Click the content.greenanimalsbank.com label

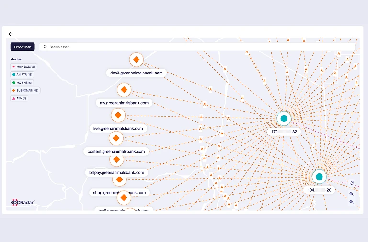click(116, 151)
